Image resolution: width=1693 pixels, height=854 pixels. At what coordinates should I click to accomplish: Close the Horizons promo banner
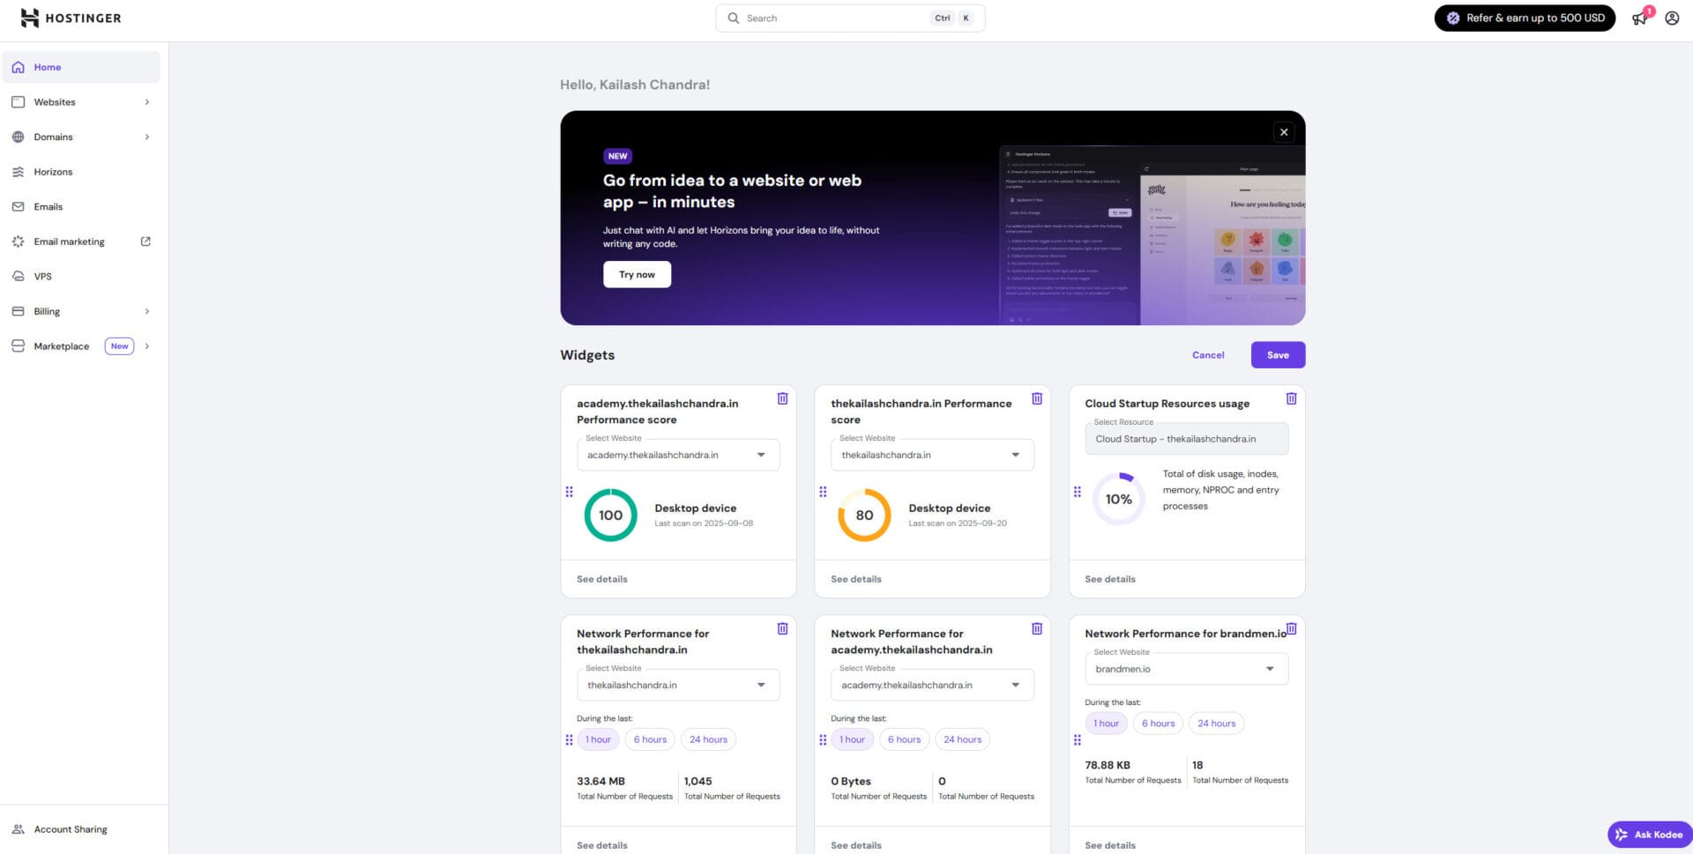pos(1284,132)
